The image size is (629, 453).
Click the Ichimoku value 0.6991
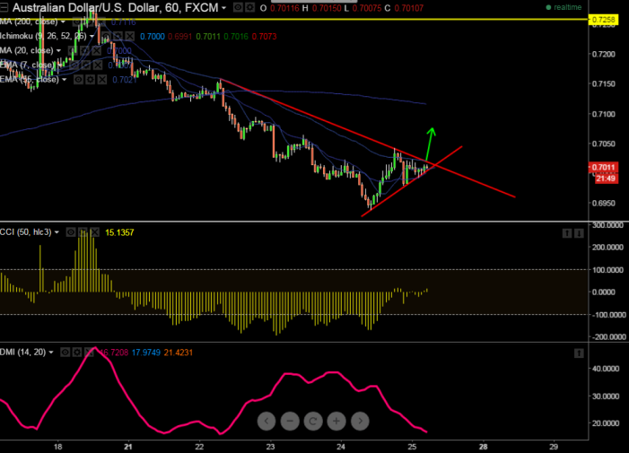point(179,37)
